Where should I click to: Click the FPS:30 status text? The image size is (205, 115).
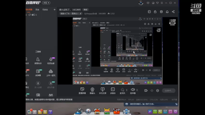(x=131, y=100)
